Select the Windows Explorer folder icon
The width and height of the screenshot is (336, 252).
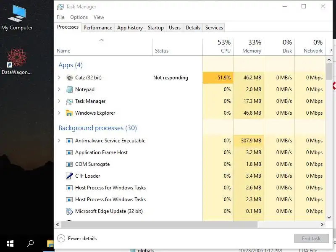[69, 113]
